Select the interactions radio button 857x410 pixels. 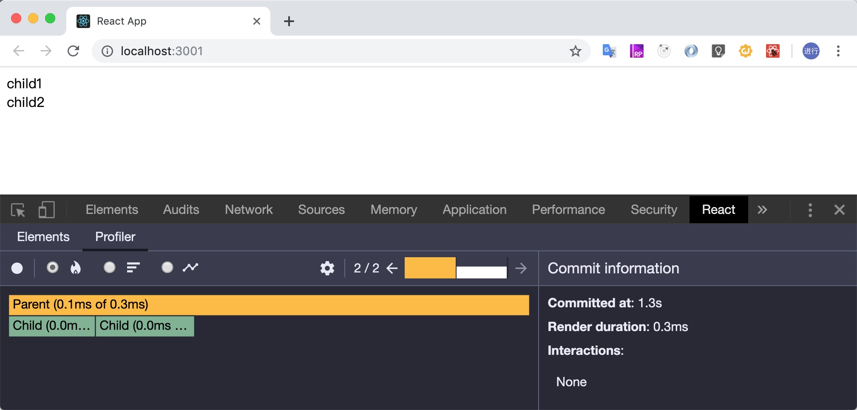(167, 267)
